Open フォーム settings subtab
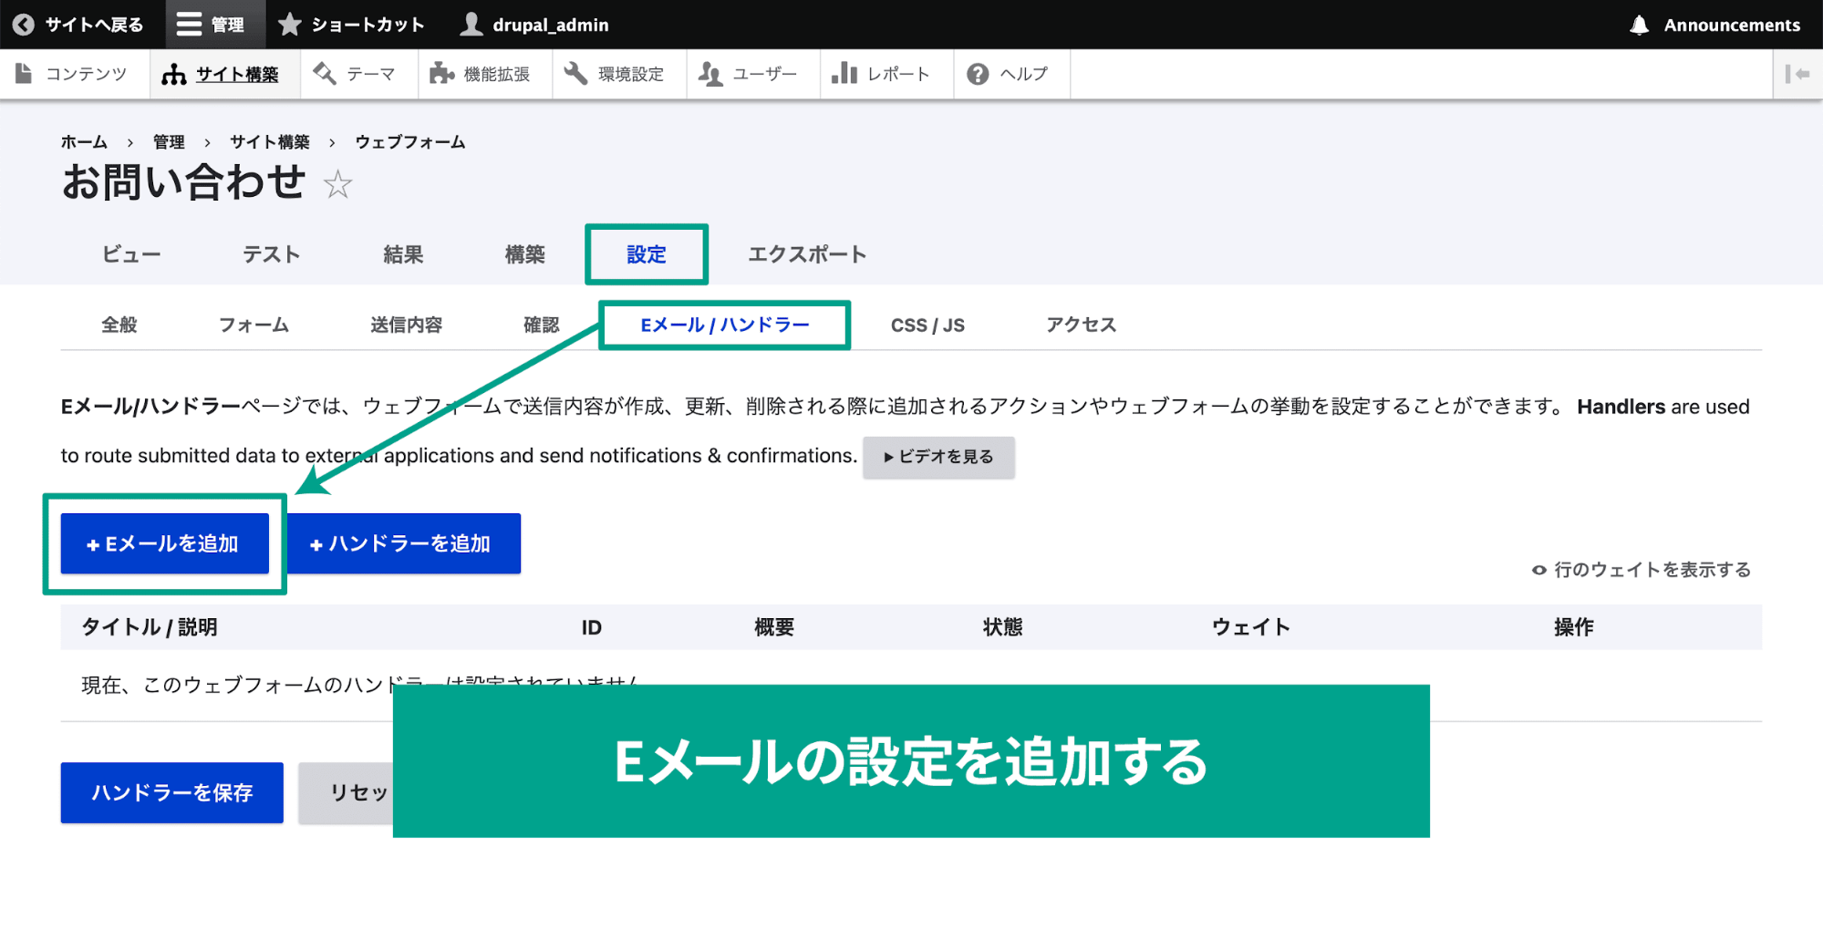1823x950 pixels. tap(254, 325)
